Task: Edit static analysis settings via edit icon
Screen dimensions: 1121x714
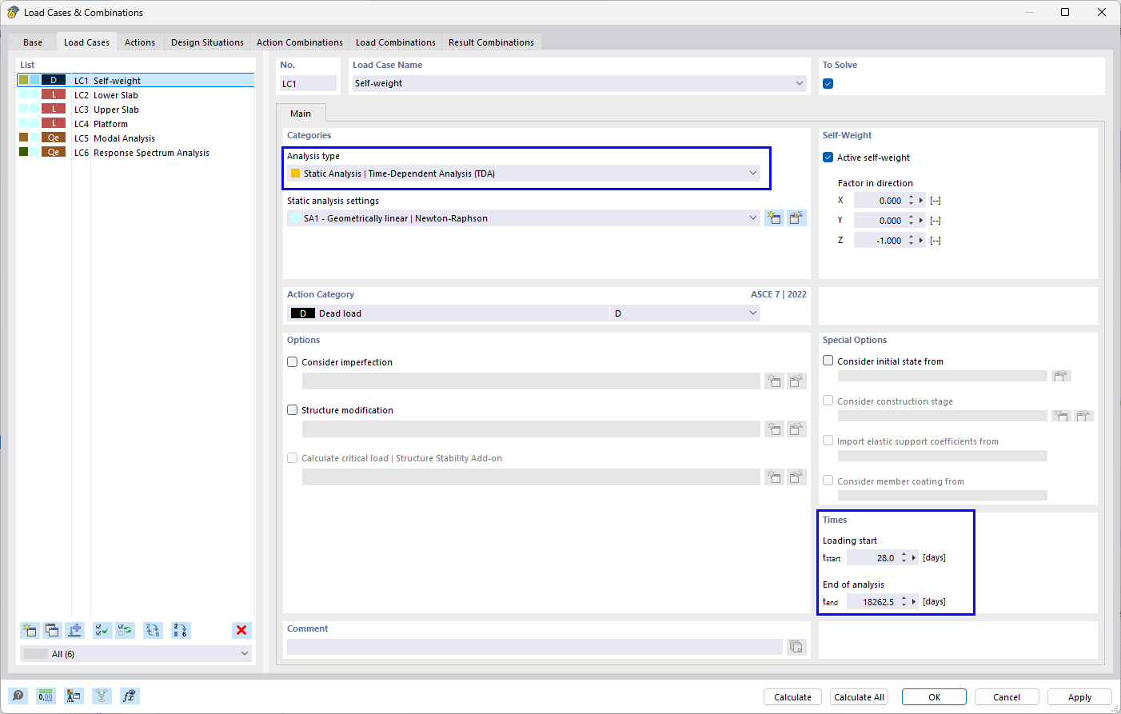Action: tap(796, 217)
